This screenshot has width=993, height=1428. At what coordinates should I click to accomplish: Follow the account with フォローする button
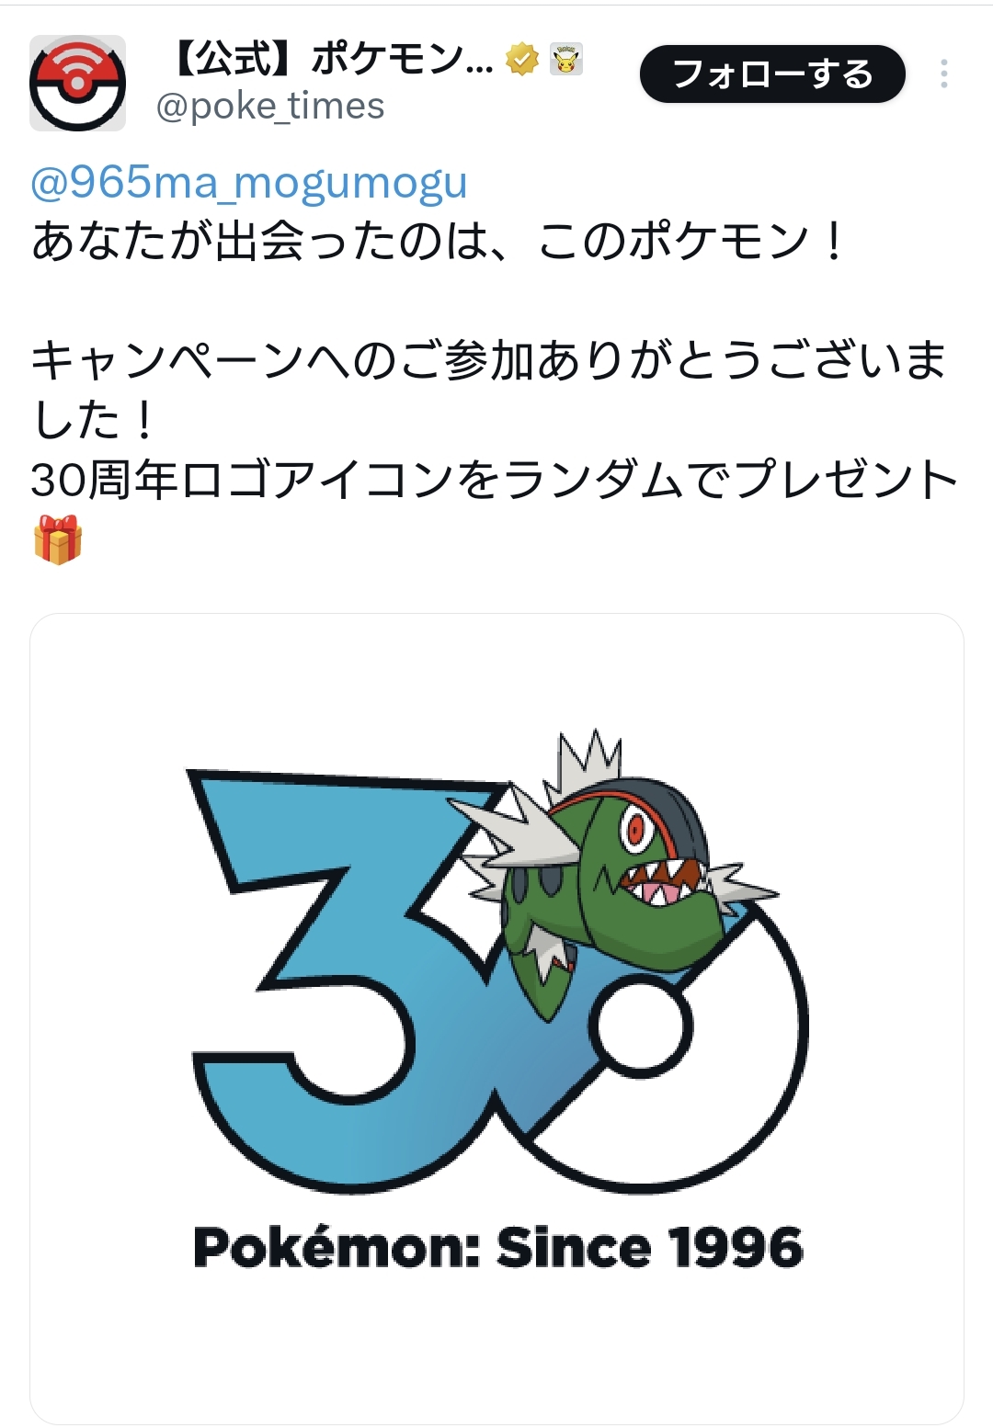click(x=772, y=74)
